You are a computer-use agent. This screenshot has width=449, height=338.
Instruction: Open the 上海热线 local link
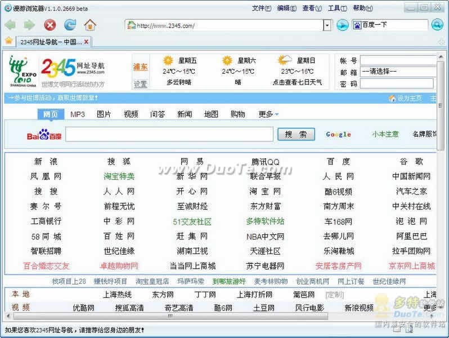pos(117,295)
